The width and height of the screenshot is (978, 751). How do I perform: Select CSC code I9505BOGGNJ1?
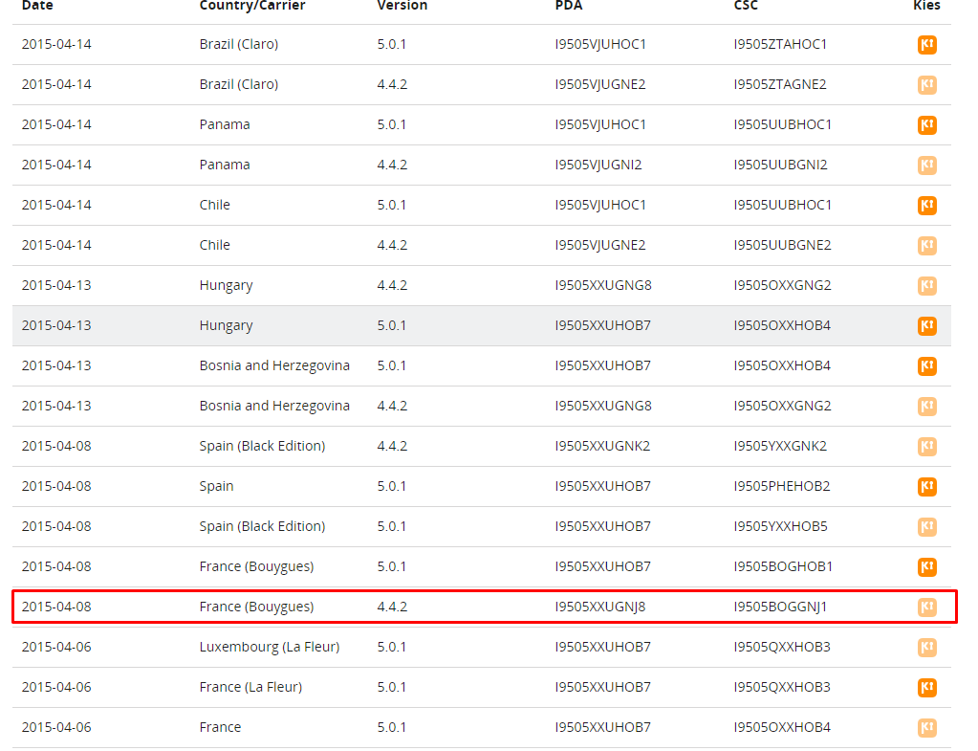[x=780, y=607]
